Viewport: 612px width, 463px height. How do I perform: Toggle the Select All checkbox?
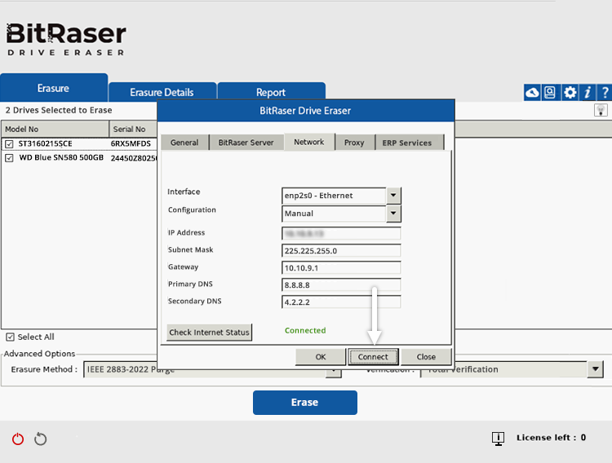click(10, 337)
